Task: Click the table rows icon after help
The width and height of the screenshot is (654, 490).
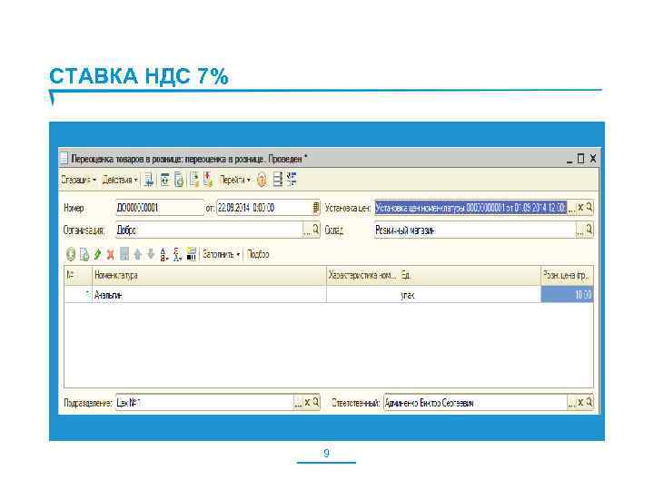Action: (278, 180)
